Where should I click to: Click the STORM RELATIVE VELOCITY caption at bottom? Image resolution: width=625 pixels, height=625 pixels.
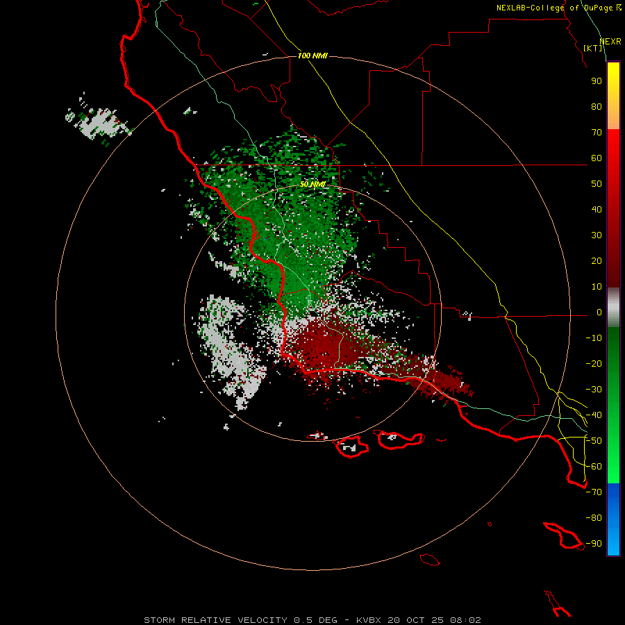pyautogui.click(x=312, y=620)
